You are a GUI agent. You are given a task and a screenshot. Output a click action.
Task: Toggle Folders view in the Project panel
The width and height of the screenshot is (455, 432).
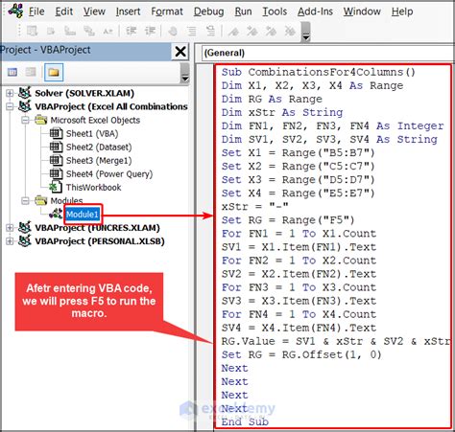pyautogui.click(x=54, y=72)
